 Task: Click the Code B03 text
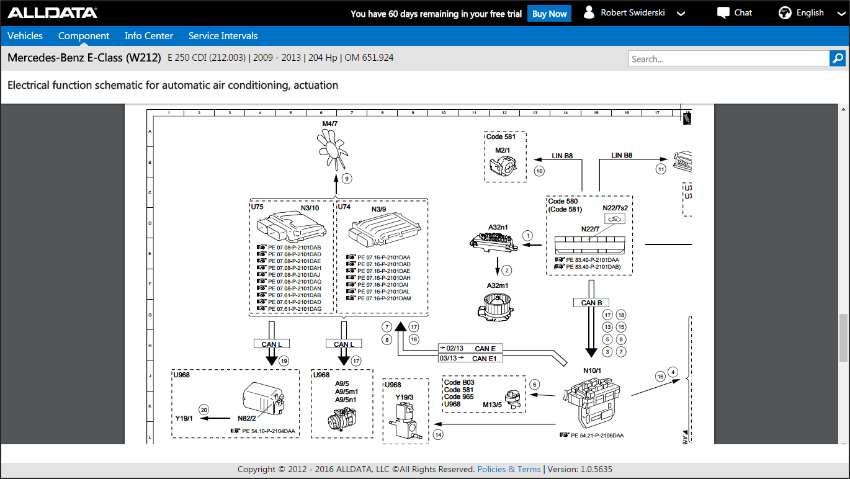459,383
